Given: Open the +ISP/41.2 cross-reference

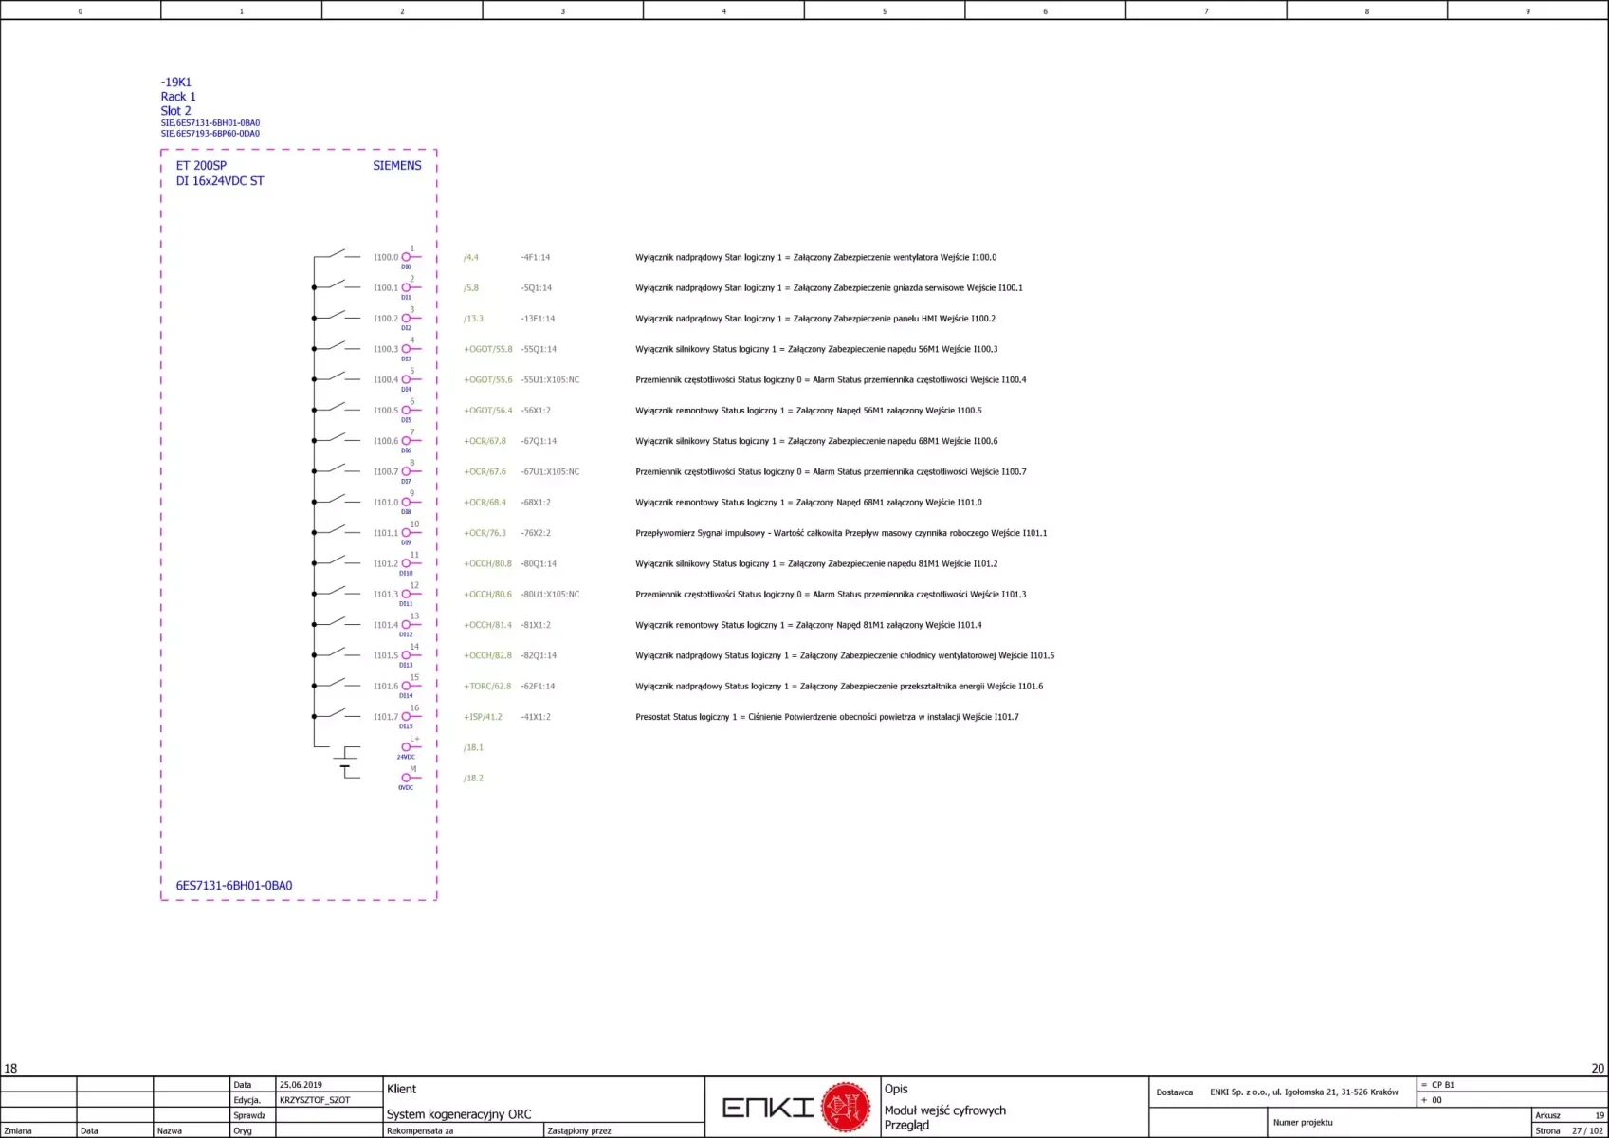Looking at the screenshot, I should [483, 717].
